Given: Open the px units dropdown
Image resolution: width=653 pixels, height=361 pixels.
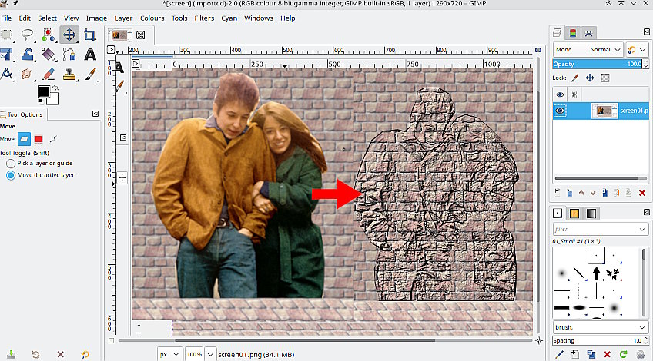Looking at the screenshot, I should [169, 354].
